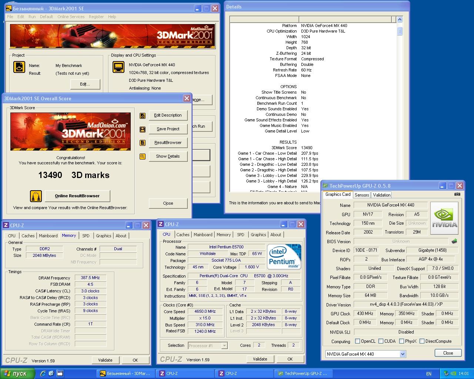Toggle the PhysX checkbox
Screen dimensions: 474x379
coord(401,341)
